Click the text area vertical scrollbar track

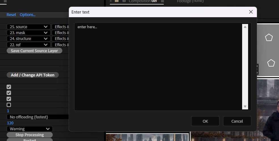click(x=245, y=67)
